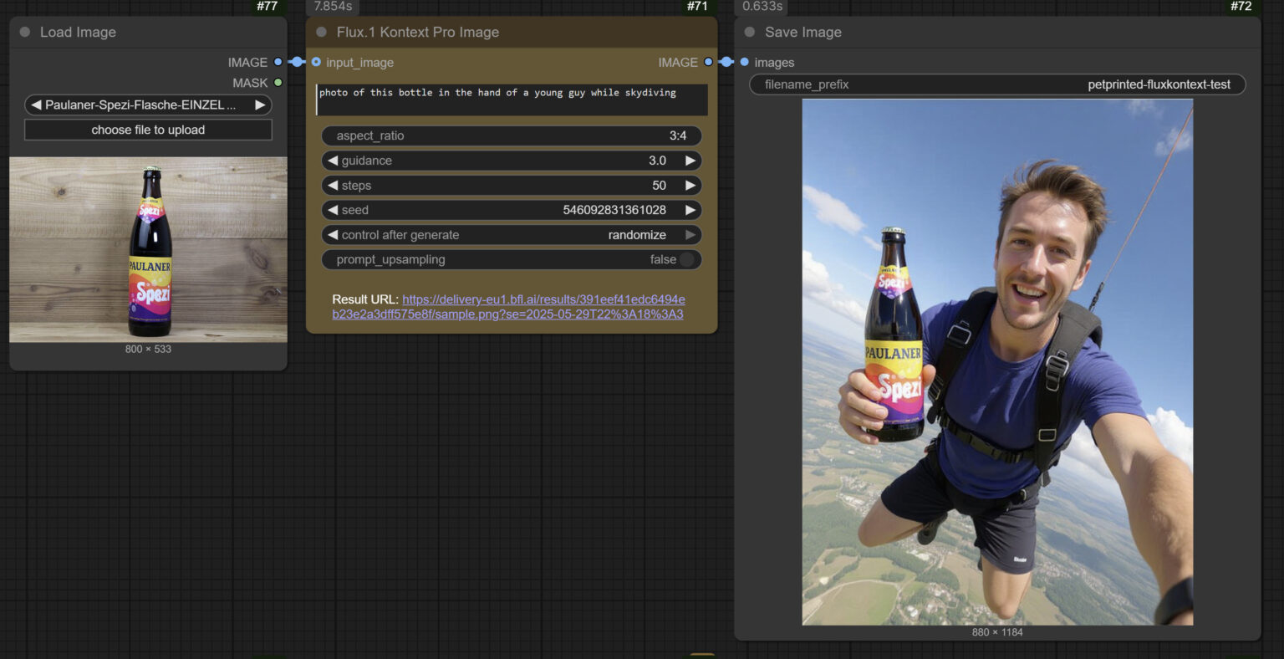1284x659 pixels.
Task: Click the Load Image MASK output port
Action: point(278,83)
